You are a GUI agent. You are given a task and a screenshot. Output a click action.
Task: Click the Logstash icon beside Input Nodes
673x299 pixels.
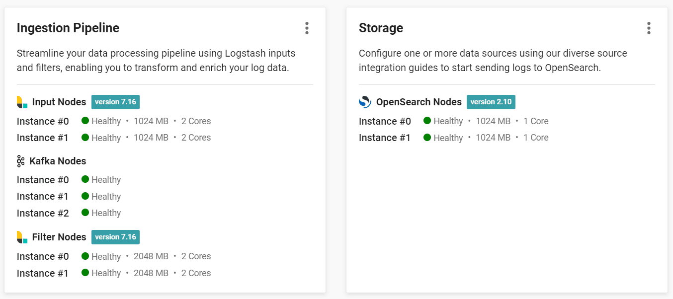coord(21,102)
